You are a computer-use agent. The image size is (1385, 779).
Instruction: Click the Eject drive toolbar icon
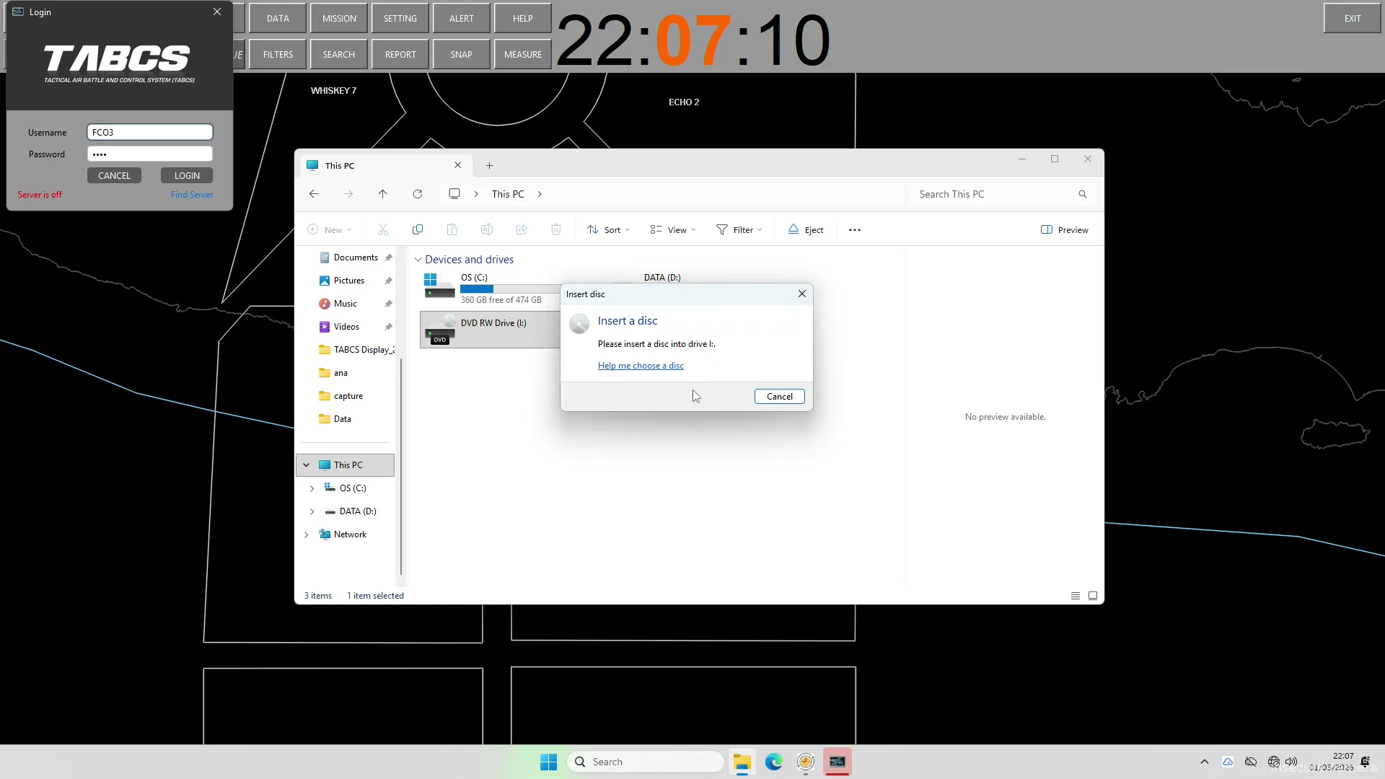pyautogui.click(x=805, y=229)
